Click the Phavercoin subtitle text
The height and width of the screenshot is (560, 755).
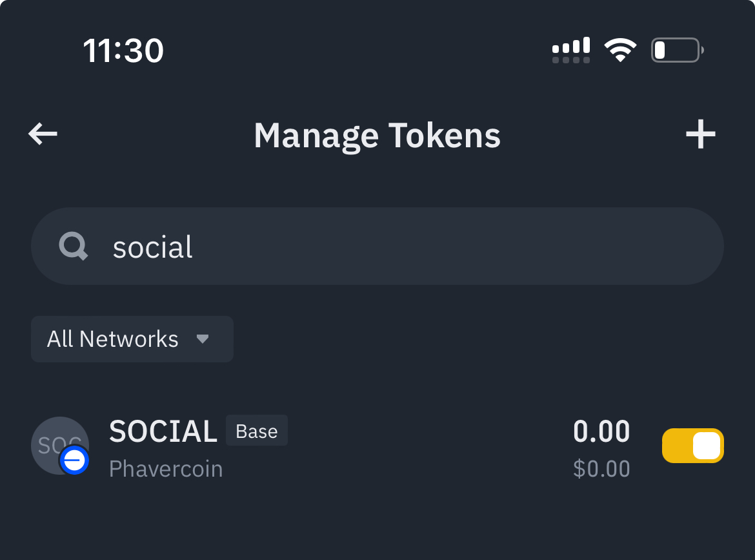(x=166, y=469)
